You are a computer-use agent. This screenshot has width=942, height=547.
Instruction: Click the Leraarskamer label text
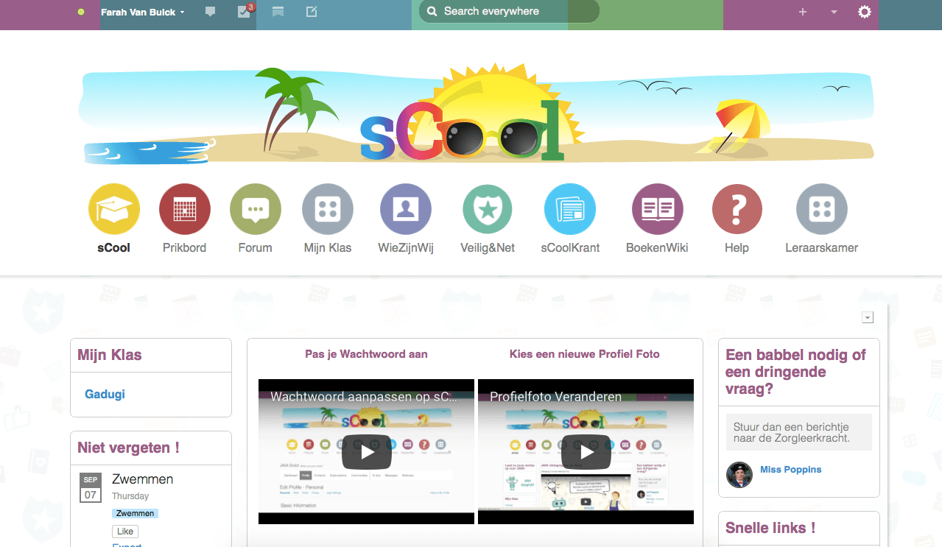(822, 247)
